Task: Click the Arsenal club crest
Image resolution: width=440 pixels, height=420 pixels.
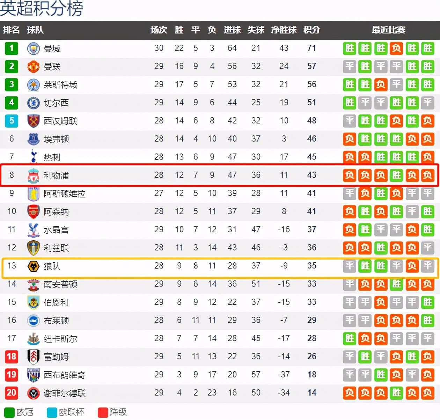Action: pos(34,212)
